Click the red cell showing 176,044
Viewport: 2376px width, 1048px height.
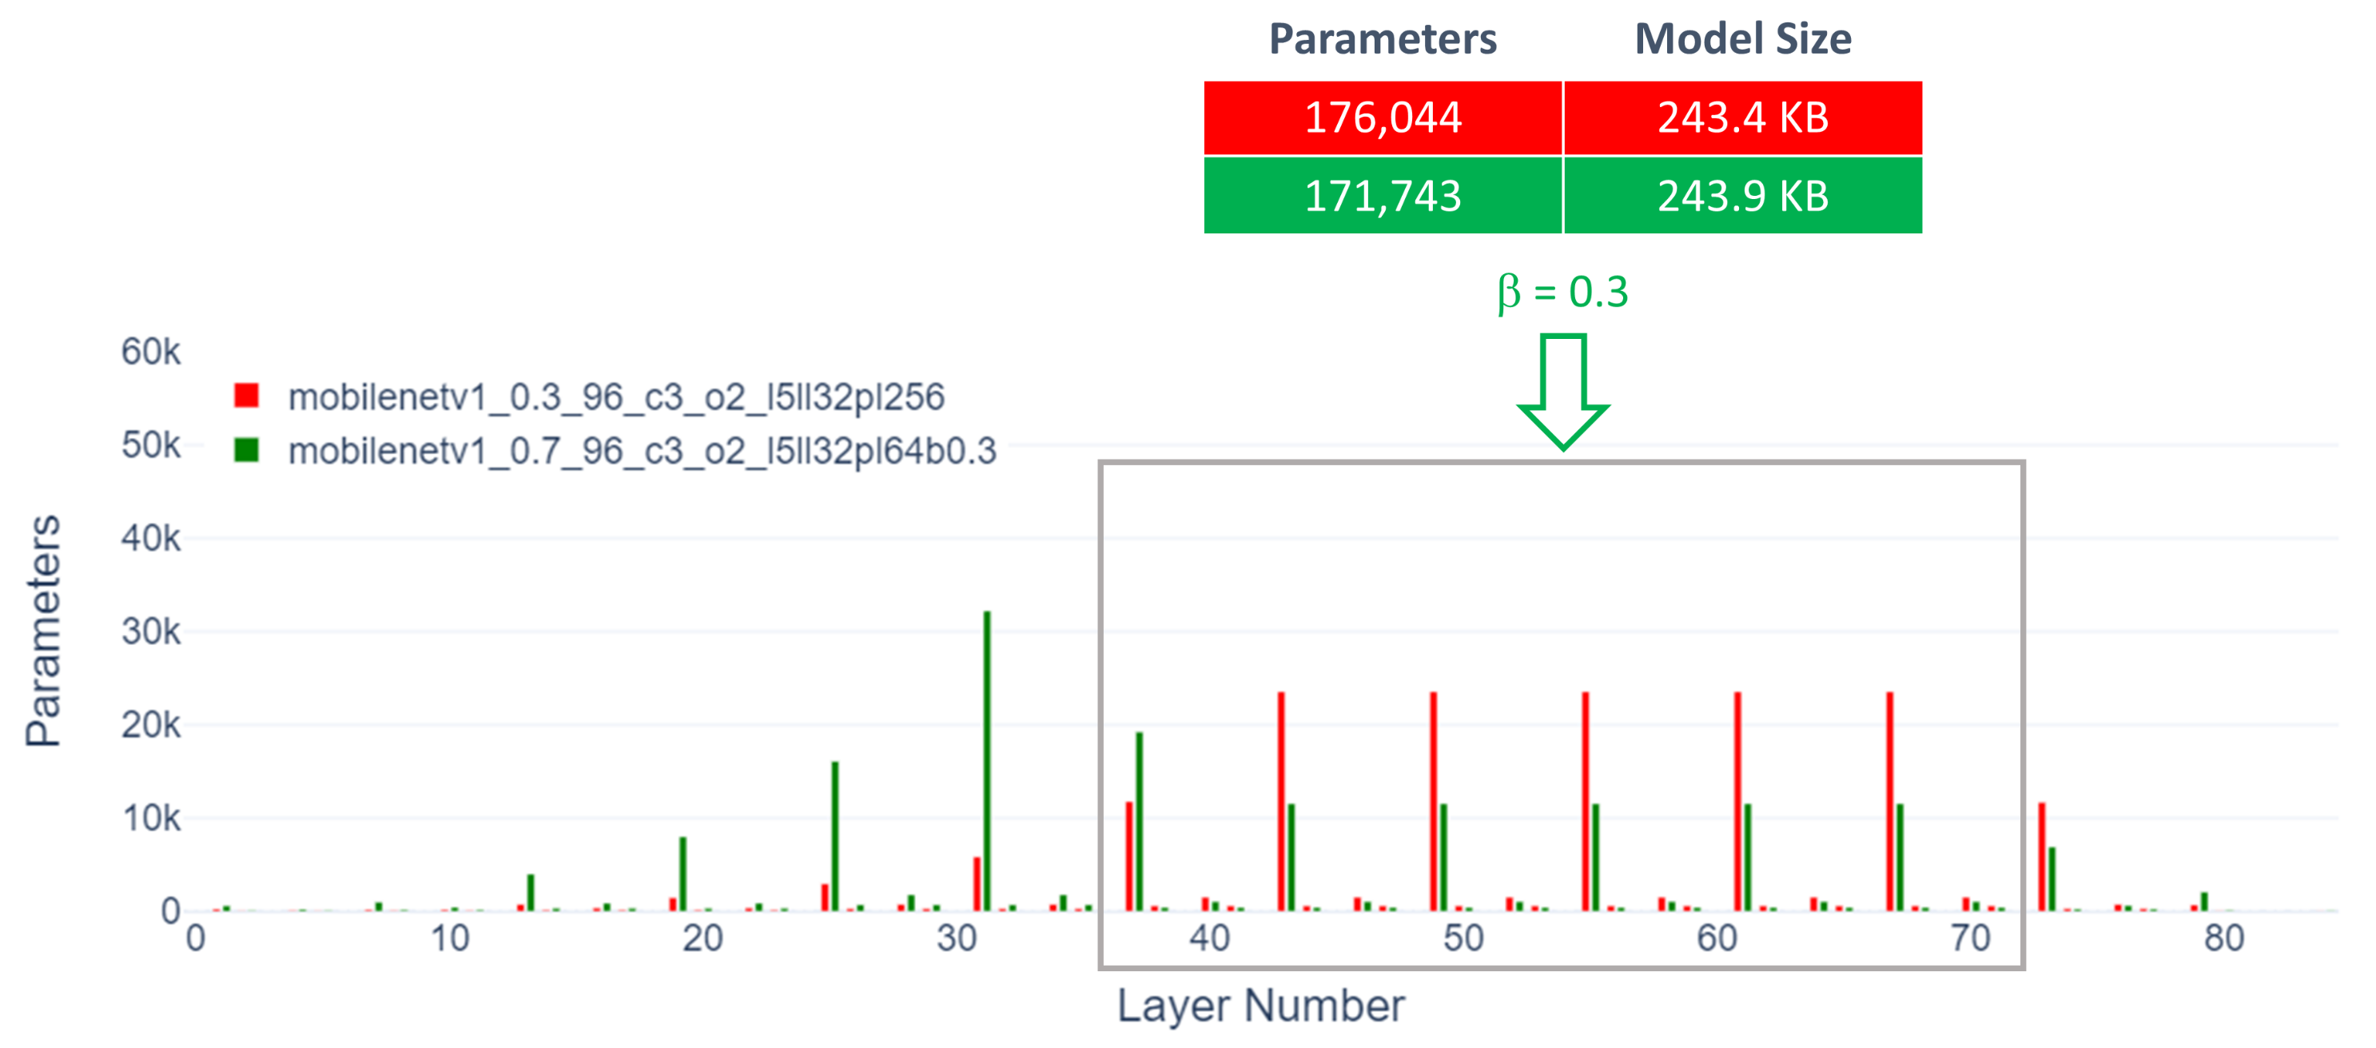(1382, 118)
